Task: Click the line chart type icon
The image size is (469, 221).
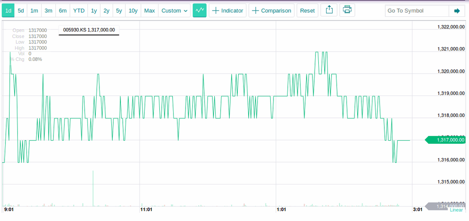Action: click(199, 11)
